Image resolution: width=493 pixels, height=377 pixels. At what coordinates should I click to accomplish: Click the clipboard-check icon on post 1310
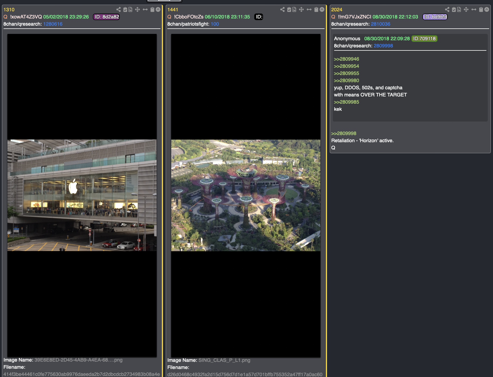point(125,9)
